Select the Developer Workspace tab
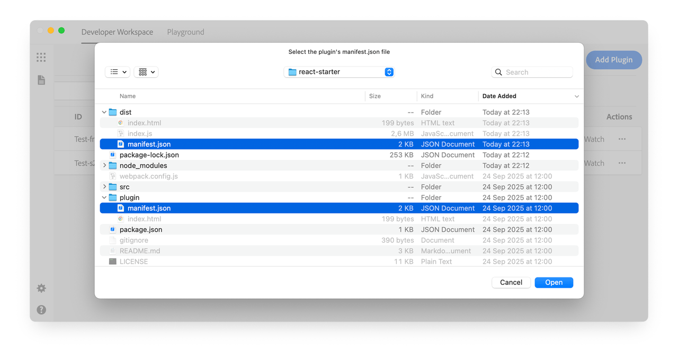This screenshot has width=678, height=361. (117, 32)
